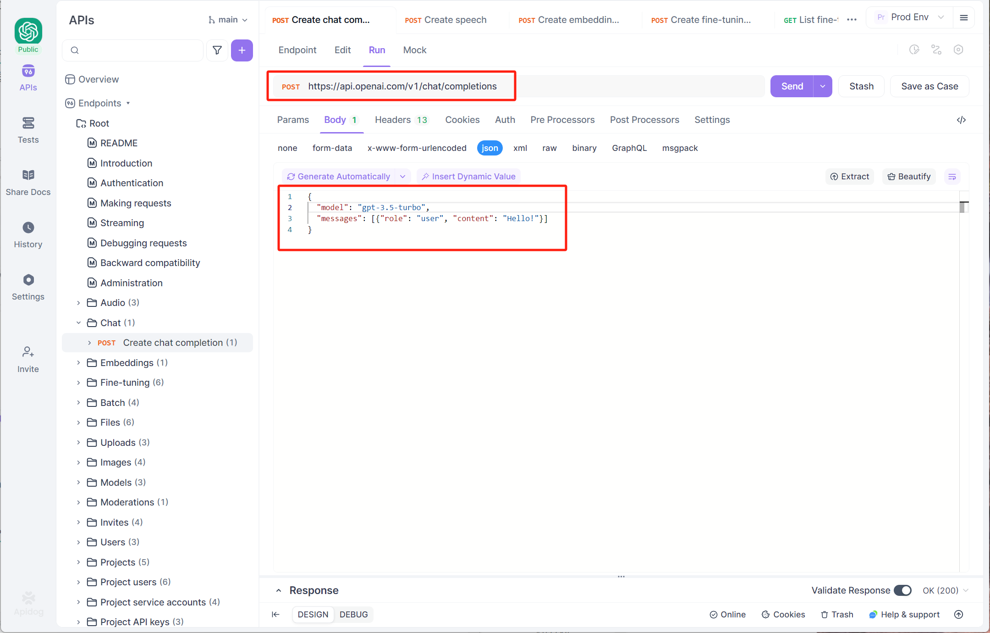Open the Headers tab

[401, 120]
